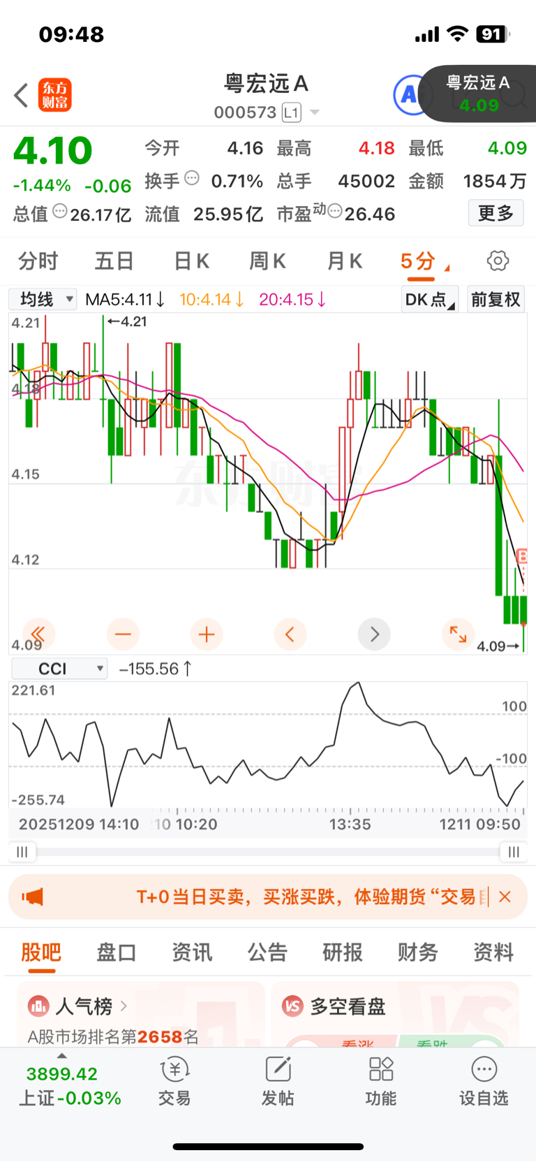
Task: Jump chart to earliest with double-left arrow
Action: 39,634
